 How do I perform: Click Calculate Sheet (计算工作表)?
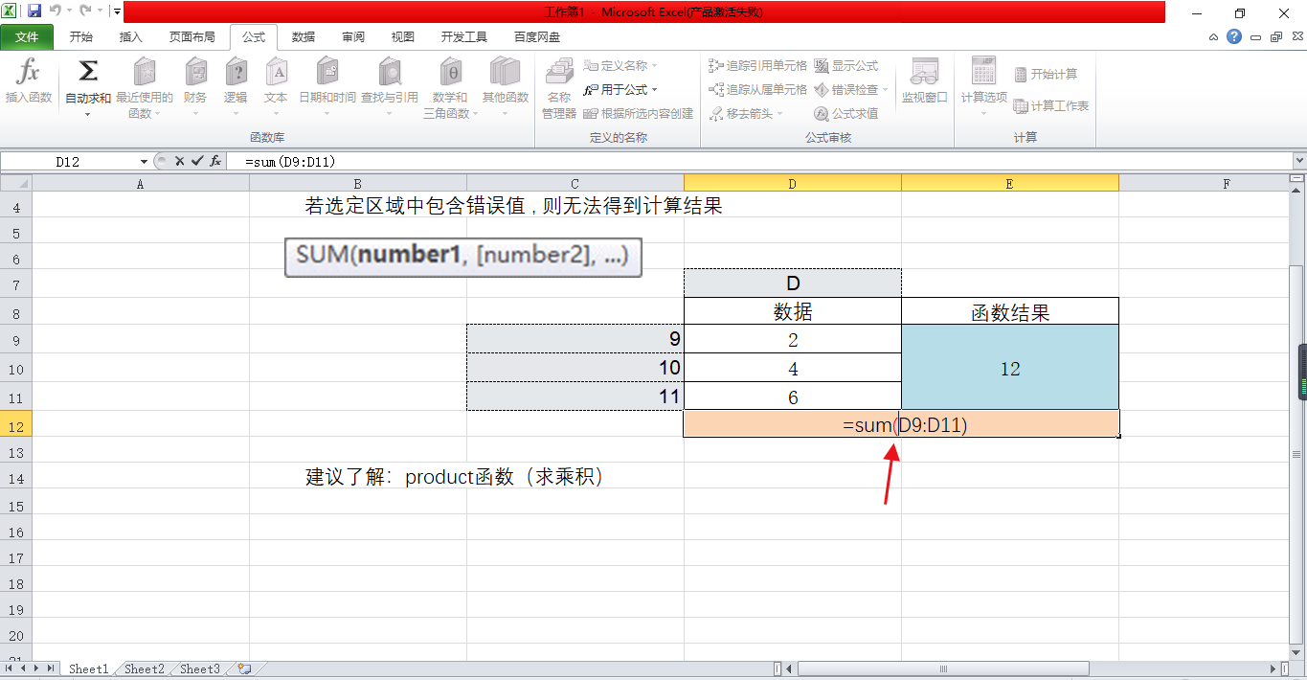(1050, 105)
